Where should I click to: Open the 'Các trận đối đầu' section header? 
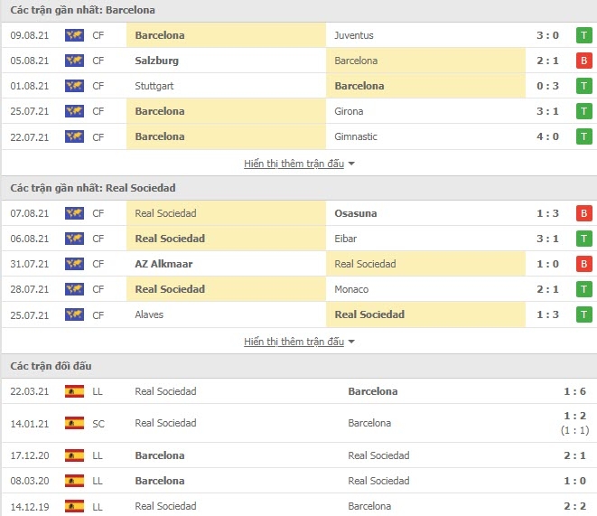click(x=51, y=366)
